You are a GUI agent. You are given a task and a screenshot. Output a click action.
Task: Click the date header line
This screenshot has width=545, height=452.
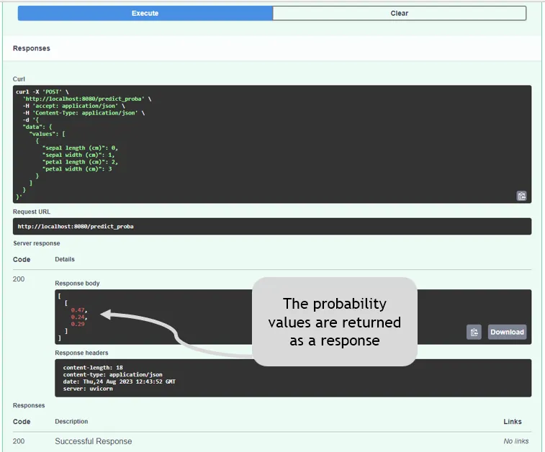(120, 381)
